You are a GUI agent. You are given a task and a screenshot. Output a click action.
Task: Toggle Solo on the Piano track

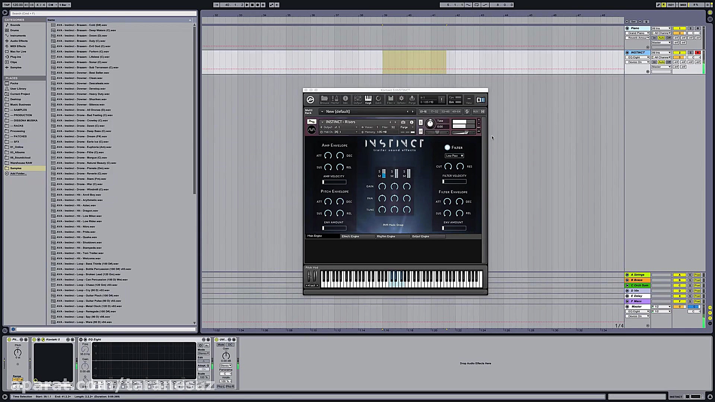690,28
